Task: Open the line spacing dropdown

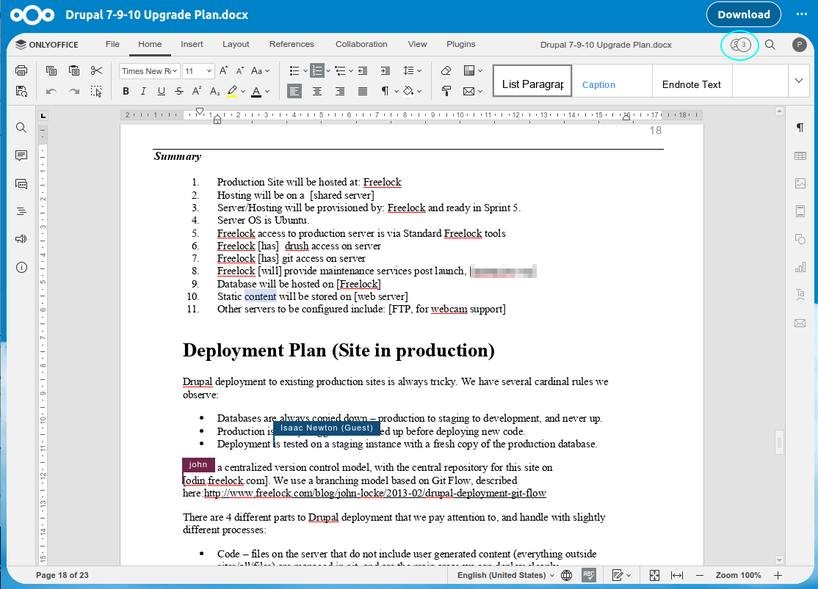Action: (412, 70)
